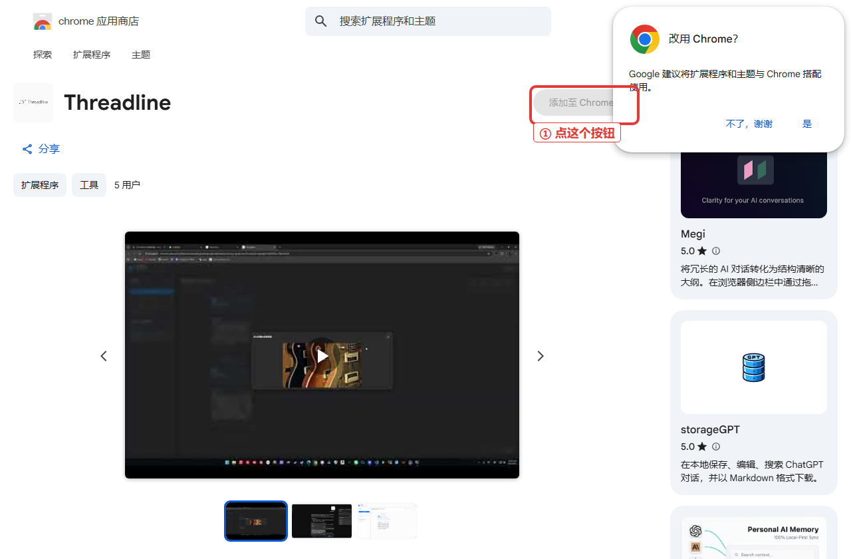Image resolution: width=851 pixels, height=559 pixels.
Task: Open the storageGPT extension title
Action: (x=710, y=430)
